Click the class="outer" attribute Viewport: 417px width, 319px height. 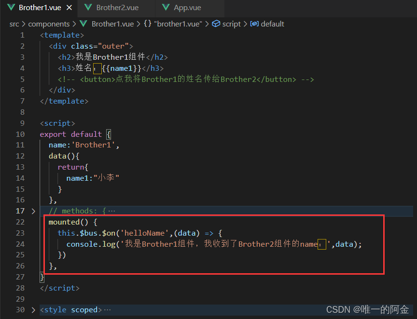pos(100,46)
